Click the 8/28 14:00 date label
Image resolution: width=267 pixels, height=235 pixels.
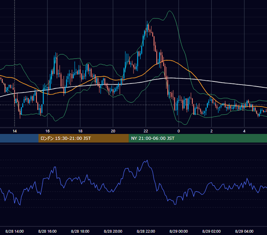coord(15,231)
